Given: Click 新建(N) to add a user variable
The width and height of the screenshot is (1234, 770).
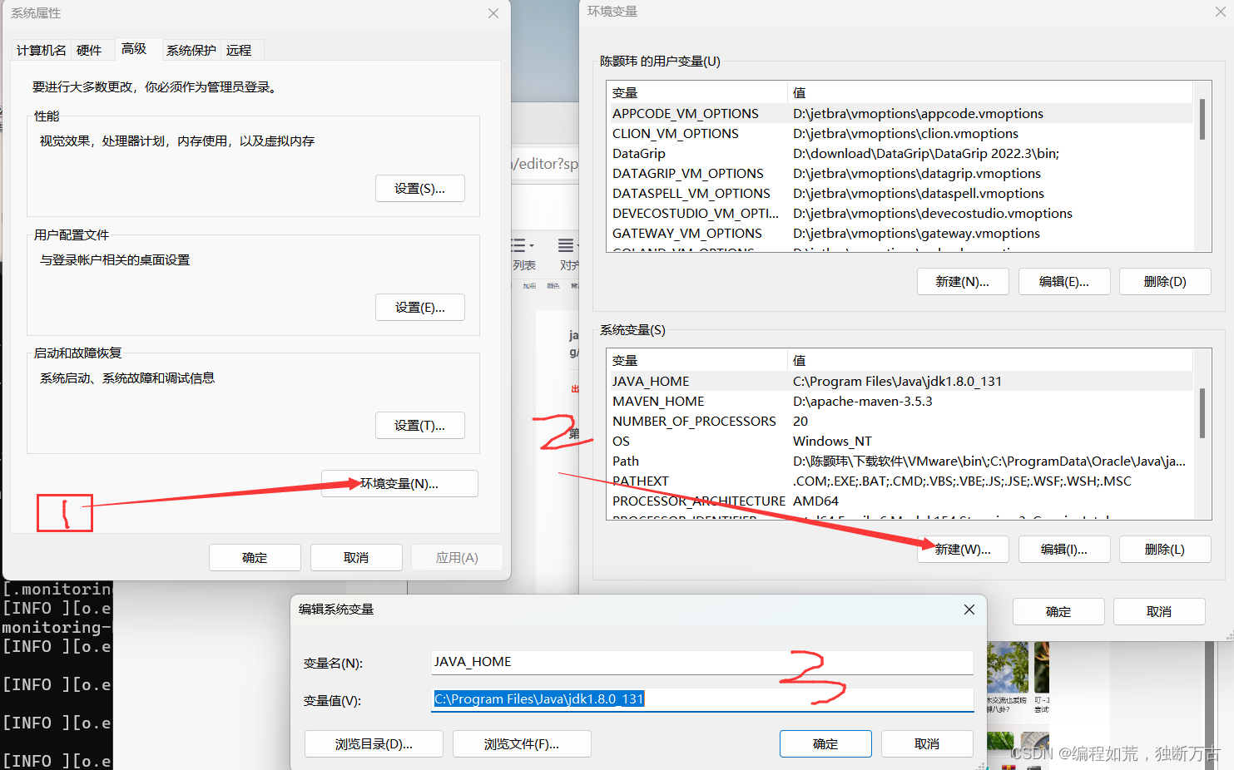Looking at the screenshot, I should 963,281.
